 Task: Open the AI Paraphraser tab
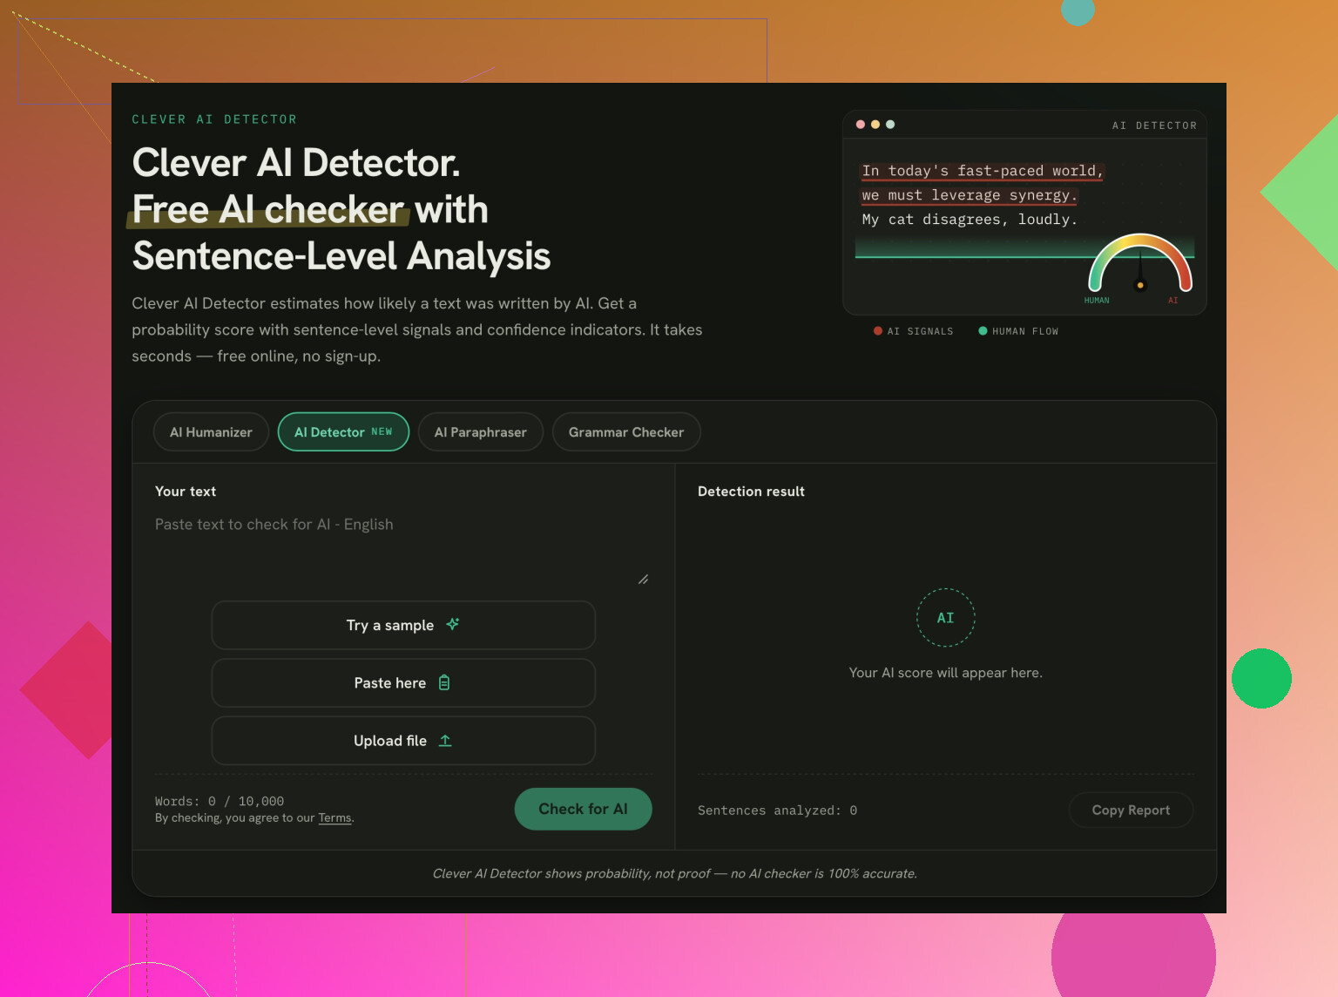point(481,432)
